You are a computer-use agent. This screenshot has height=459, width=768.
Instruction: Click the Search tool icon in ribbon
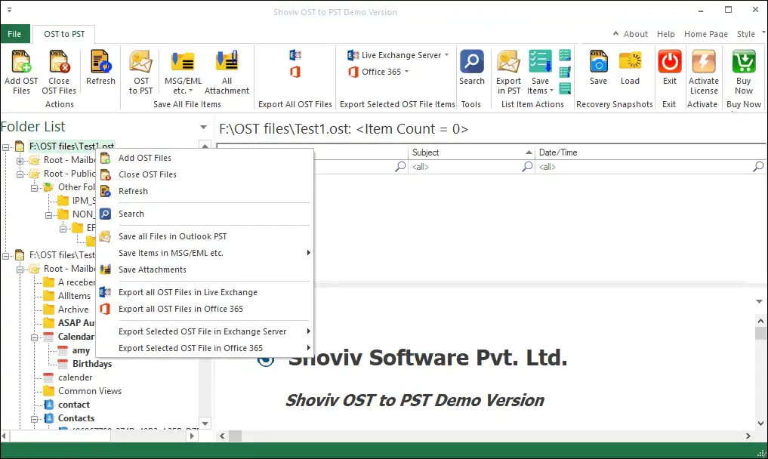click(x=472, y=62)
